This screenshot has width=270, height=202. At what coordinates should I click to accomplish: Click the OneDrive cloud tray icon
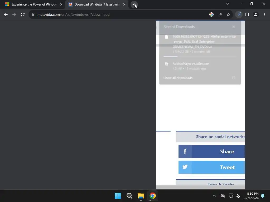click(x=223, y=196)
